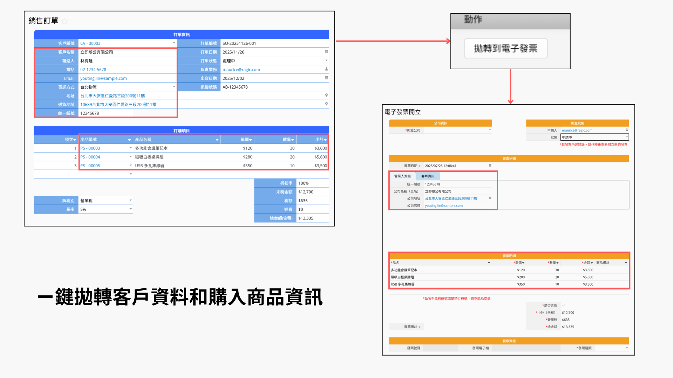Expand the 訂單狀態 dropdown

[x=326, y=61]
